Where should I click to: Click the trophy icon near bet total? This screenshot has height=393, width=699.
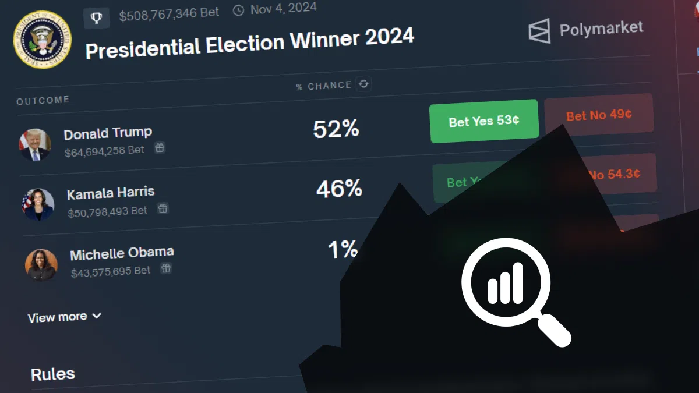tap(97, 17)
